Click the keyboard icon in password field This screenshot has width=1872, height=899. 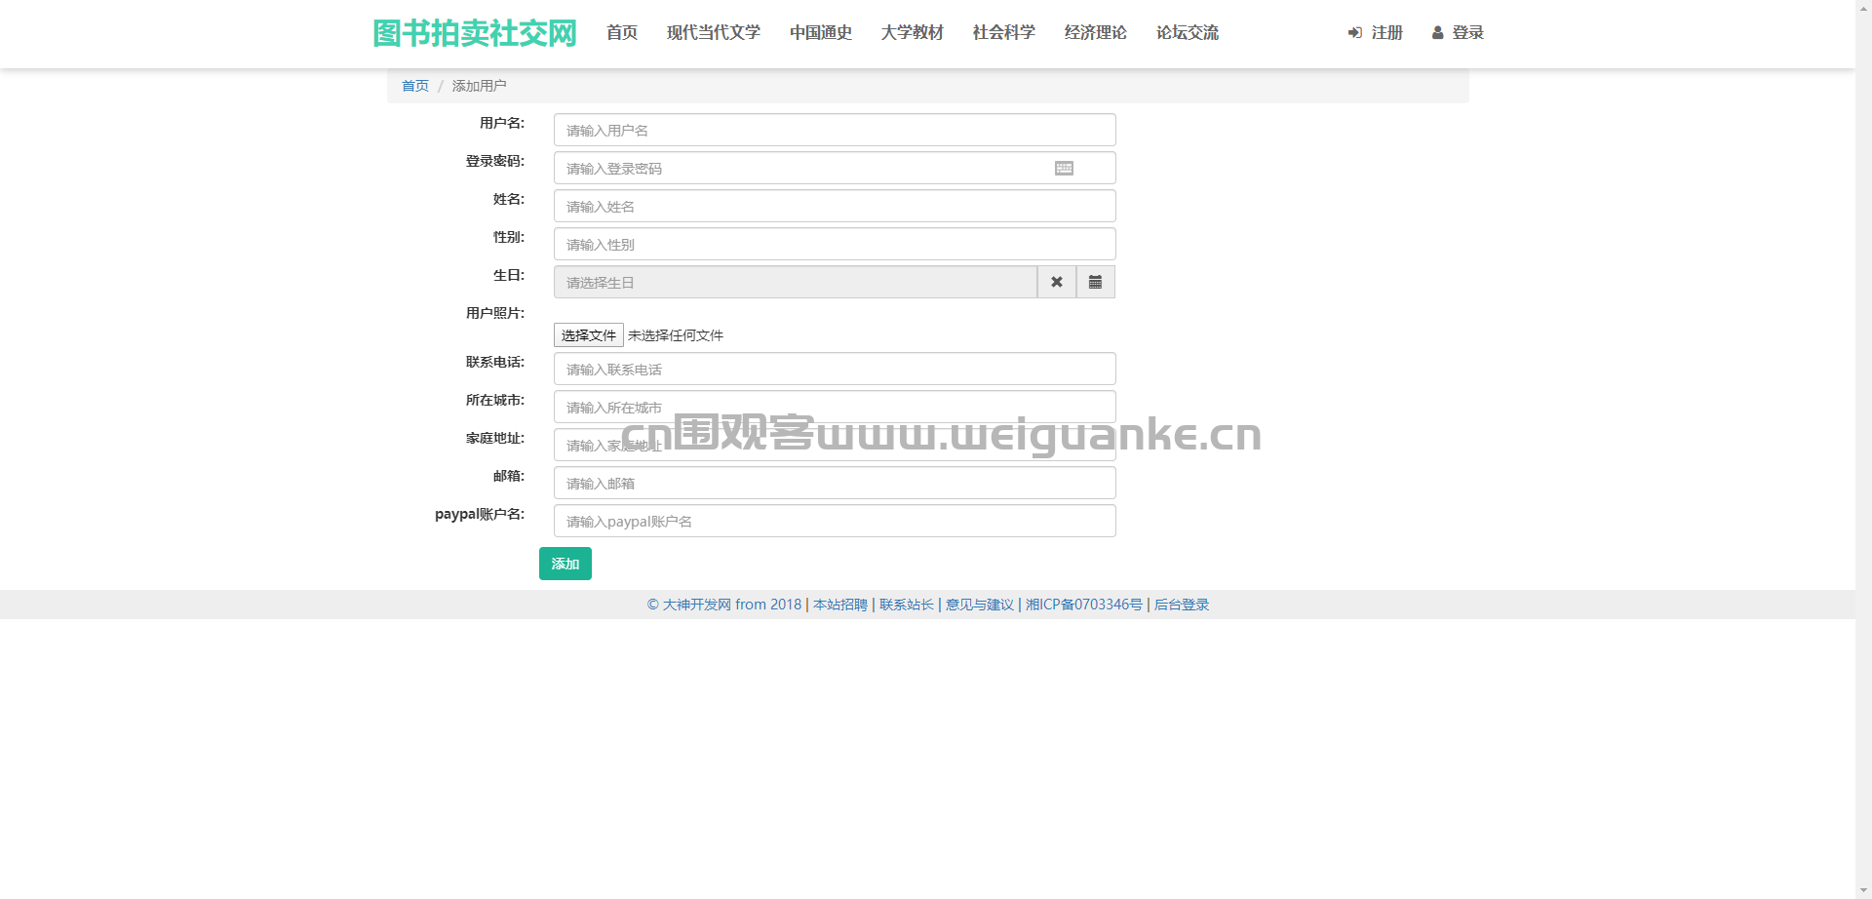1064,169
